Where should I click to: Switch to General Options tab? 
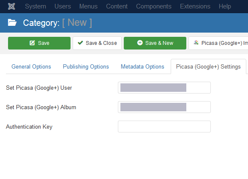tap(31, 67)
